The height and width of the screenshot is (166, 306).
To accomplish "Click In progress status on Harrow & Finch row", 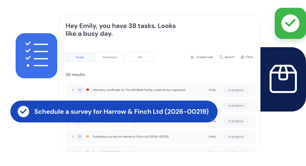I will [x=236, y=137].
